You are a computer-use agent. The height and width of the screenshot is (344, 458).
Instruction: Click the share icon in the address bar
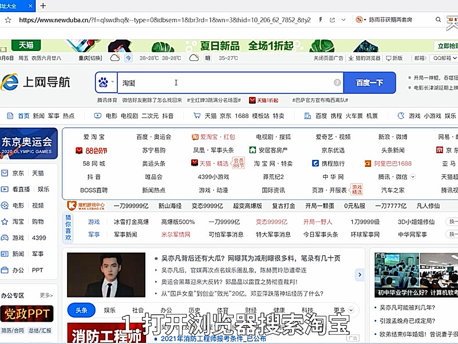[332, 19]
